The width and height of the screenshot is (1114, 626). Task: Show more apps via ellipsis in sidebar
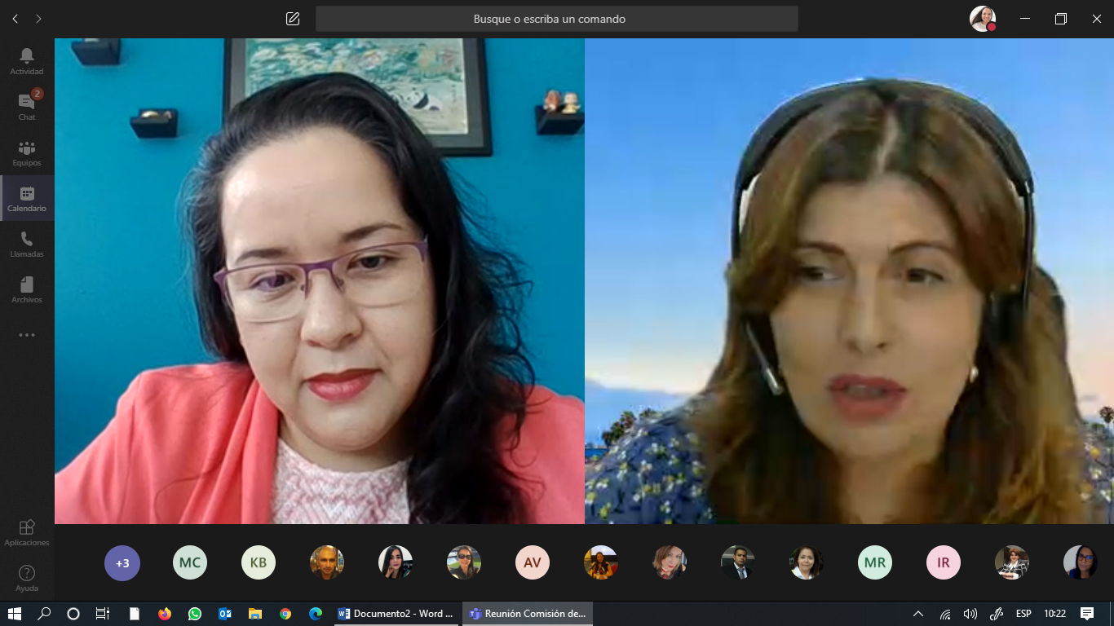27,335
